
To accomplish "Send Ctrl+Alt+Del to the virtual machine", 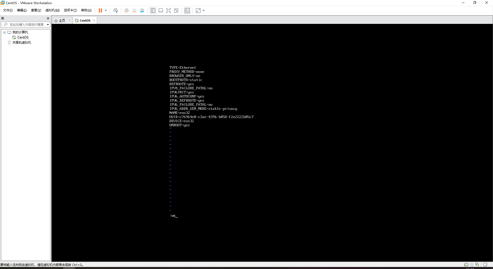I will point(116,11).
